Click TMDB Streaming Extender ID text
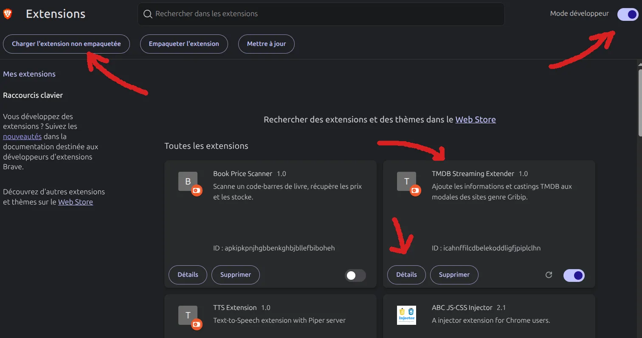This screenshot has width=642, height=338. (486, 248)
